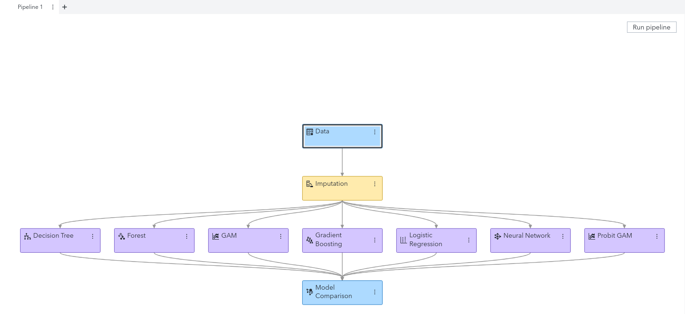This screenshot has width=685, height=314.
Task: Click the Logistic Regression node icon
Action: (403, 240)
